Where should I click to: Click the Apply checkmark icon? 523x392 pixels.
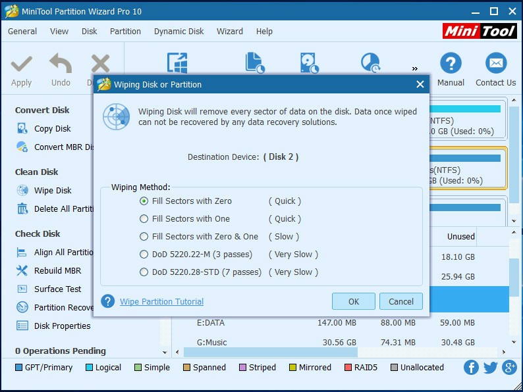(x=21, y=63)
